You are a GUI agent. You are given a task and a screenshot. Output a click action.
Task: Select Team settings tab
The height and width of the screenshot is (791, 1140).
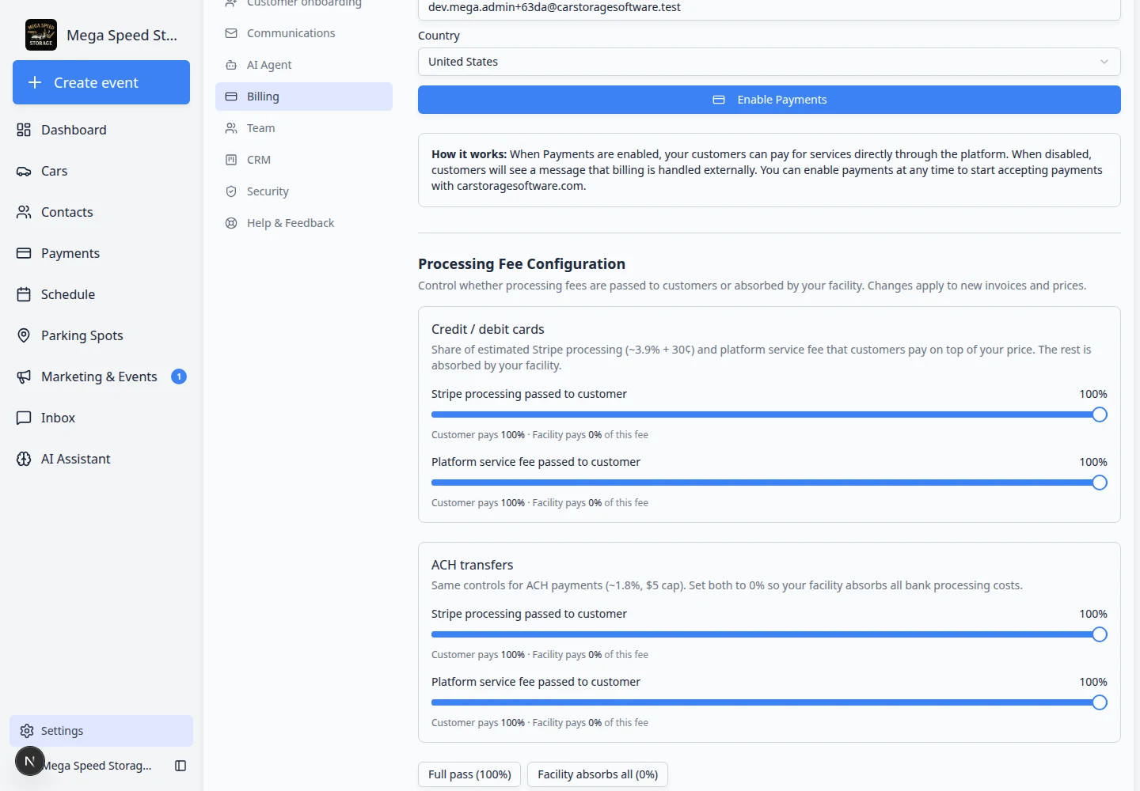pos(304,128)
